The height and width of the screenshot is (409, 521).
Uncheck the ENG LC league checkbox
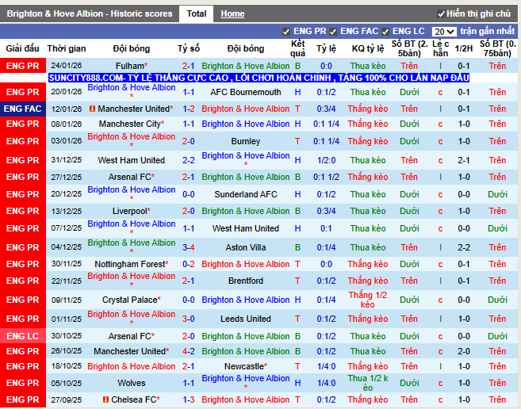(x=385, y=32)
